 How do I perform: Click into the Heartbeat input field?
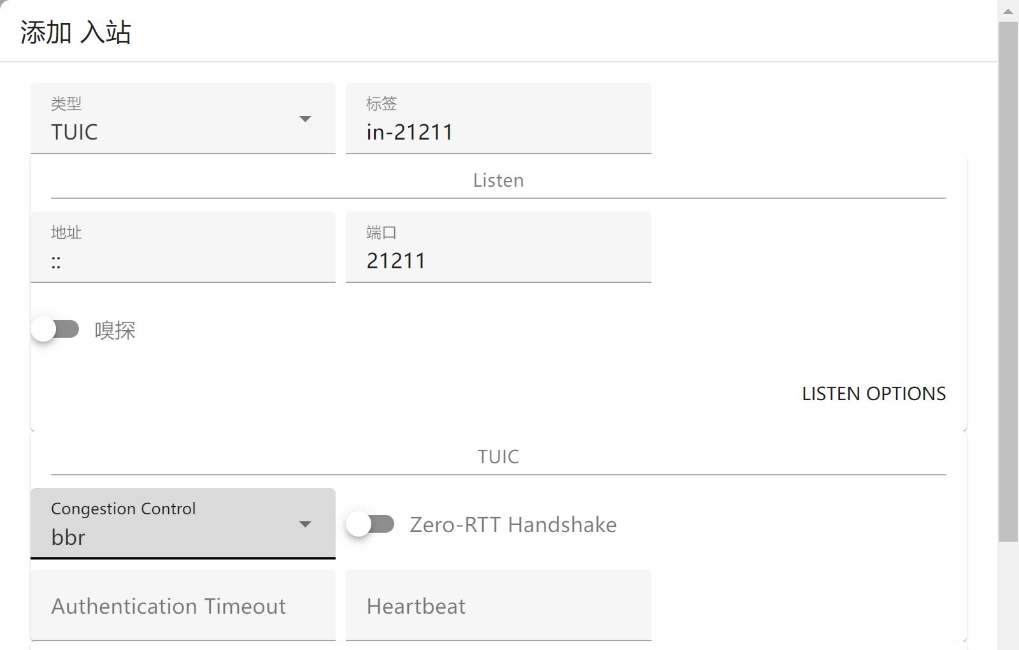[498, 606]
